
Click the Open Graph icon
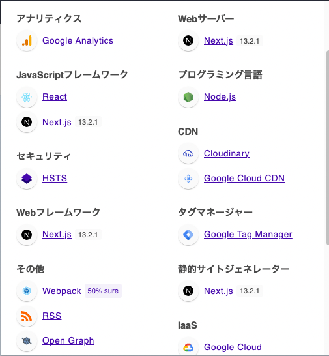pos(27,341)
